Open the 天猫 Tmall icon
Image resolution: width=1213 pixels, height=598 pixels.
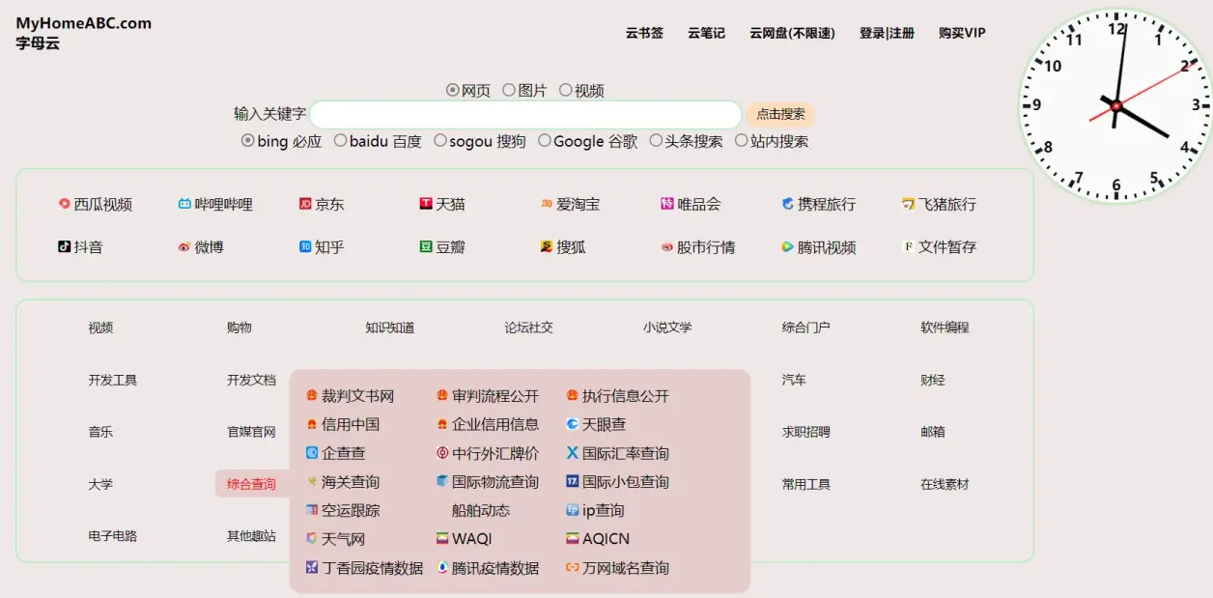pyautogui.click(x=426, y=204)
